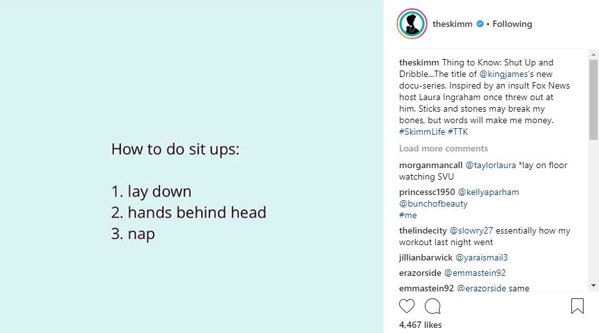Viewport: 599px width, 333px height.
Task: Open the #TTK hashtag
Action: [x=458, y=132]
